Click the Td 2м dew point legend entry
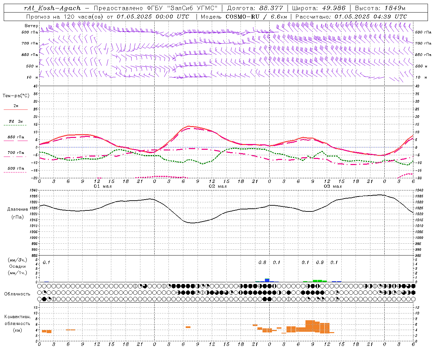433x347 pixels. tap(16, 121)
